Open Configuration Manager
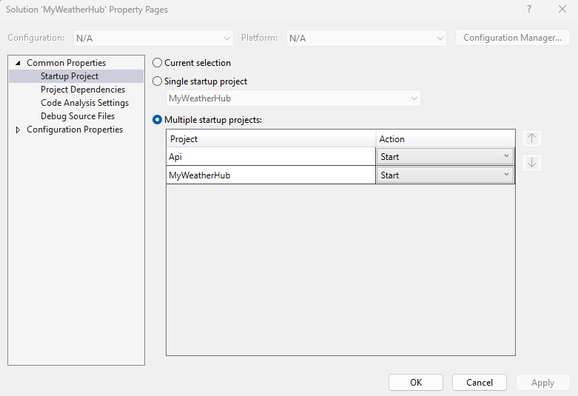578x396 pixels. click(x=513, y=38)
